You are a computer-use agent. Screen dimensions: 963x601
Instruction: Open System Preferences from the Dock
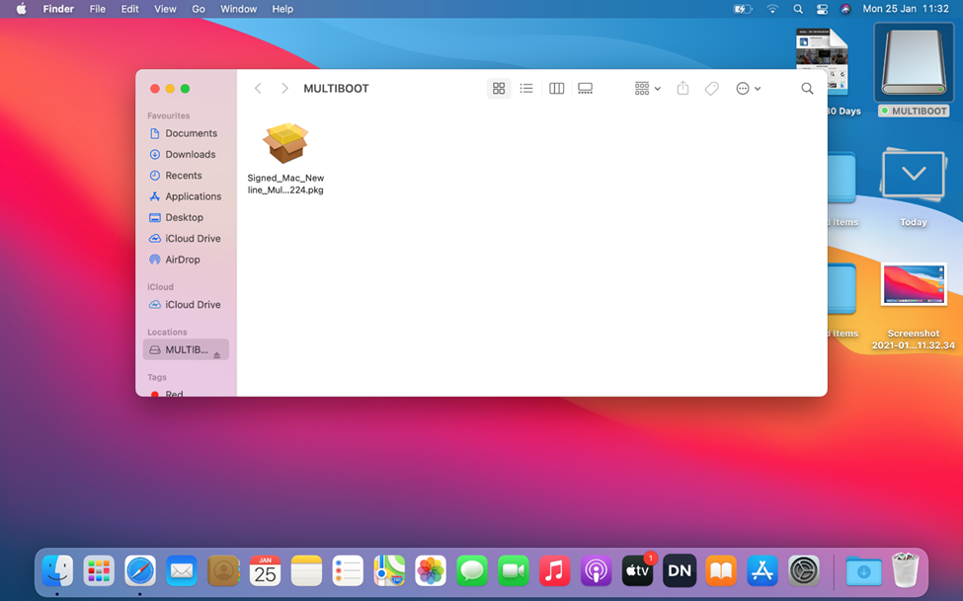click(x=804, y=570)
